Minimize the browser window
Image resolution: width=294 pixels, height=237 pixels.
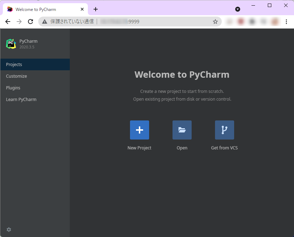(x=253, y=5)
